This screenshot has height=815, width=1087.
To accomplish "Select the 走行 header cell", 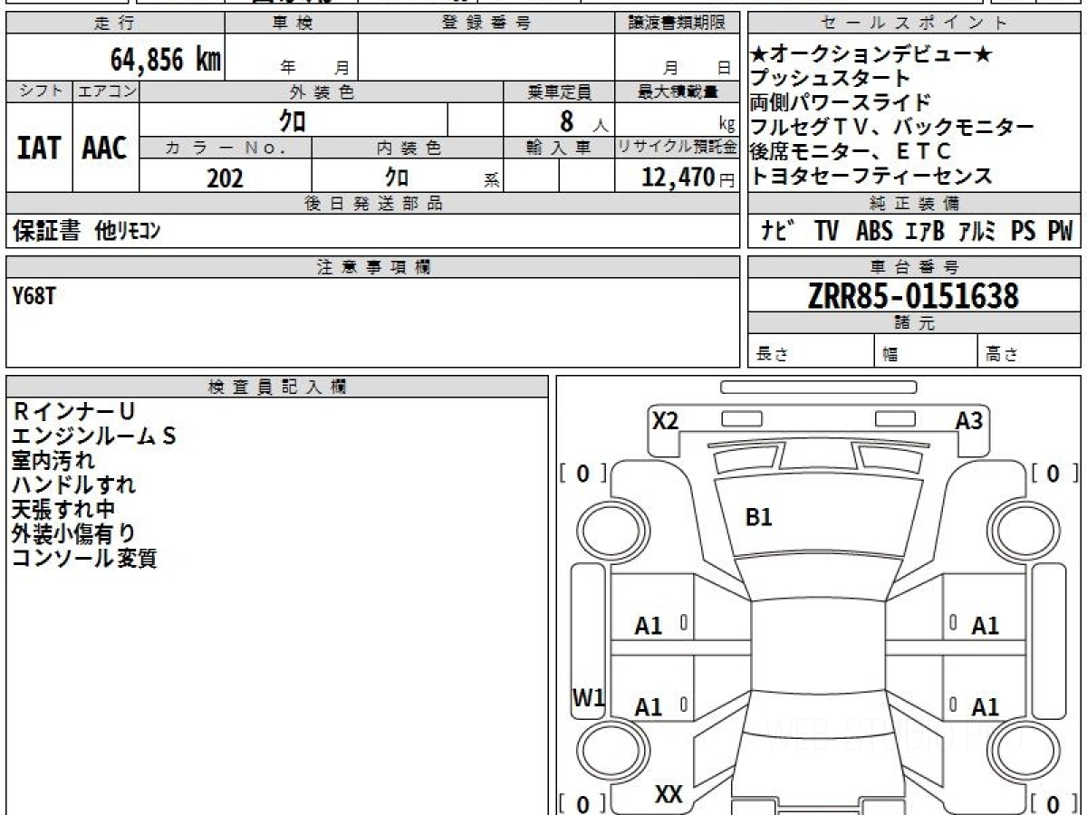I will click(x=115, y=24).
